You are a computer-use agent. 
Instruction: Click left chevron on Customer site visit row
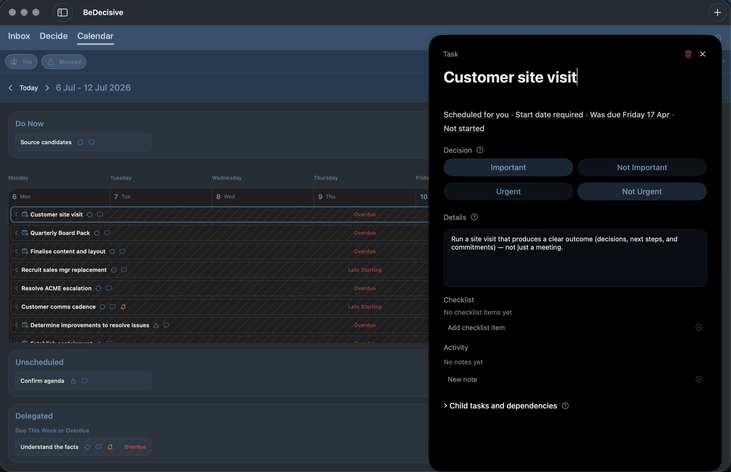coord(17,214)
